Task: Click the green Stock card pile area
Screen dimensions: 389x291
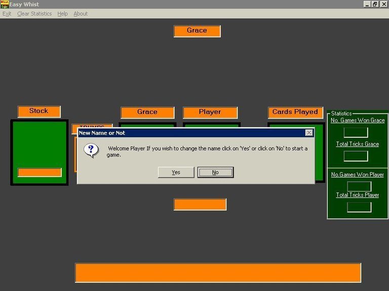Action: (39, 144)
